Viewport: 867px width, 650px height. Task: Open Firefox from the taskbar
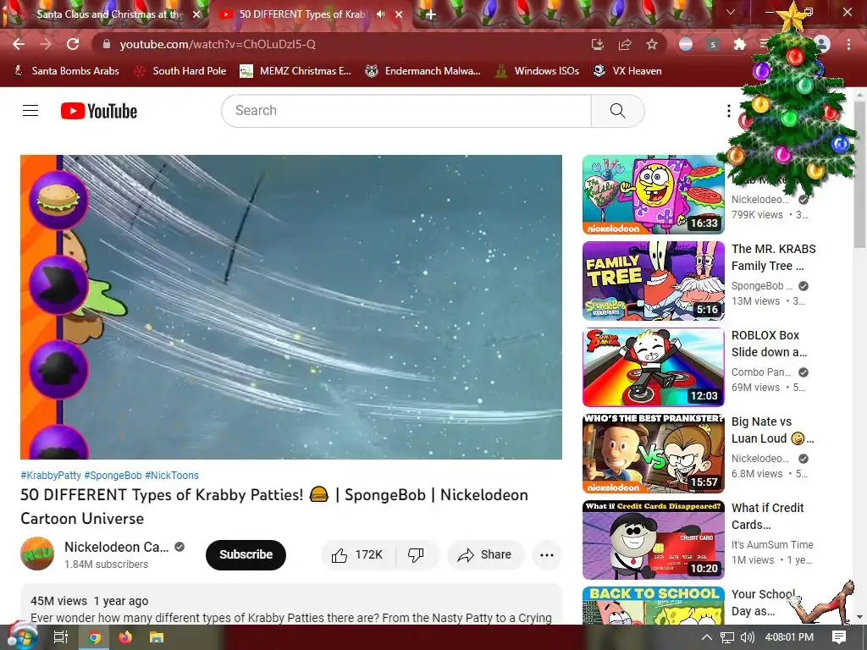pyautogui.click(x=125, y=637)
